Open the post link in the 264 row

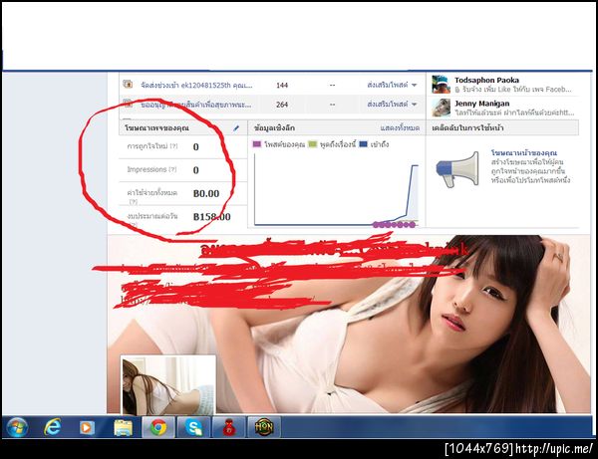click(x=196, y=105)
